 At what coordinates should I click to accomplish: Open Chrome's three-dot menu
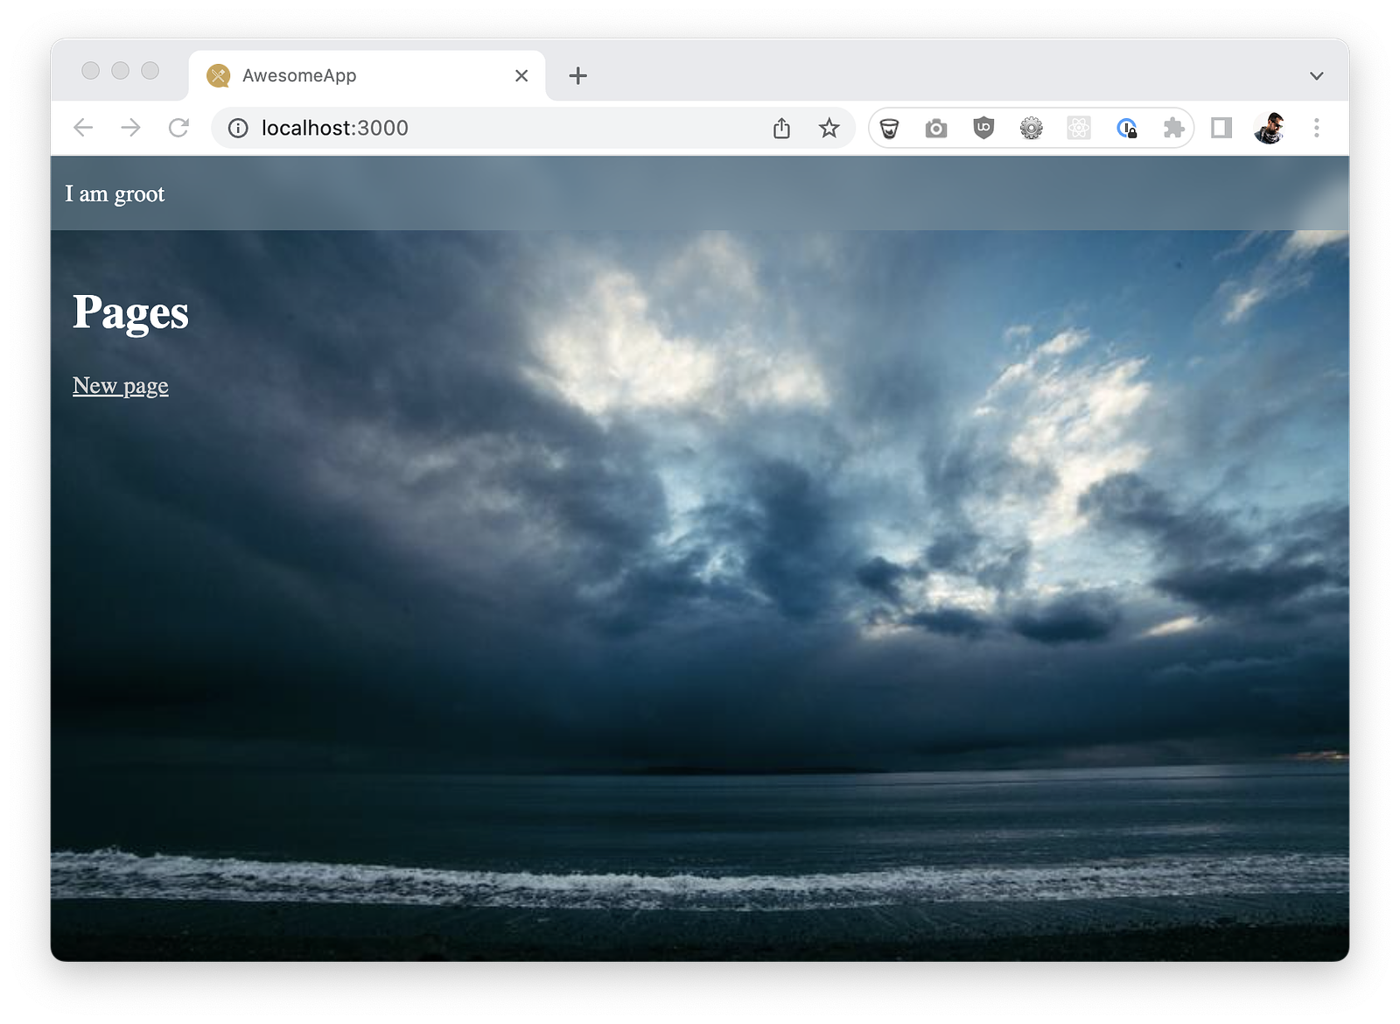1316,128
